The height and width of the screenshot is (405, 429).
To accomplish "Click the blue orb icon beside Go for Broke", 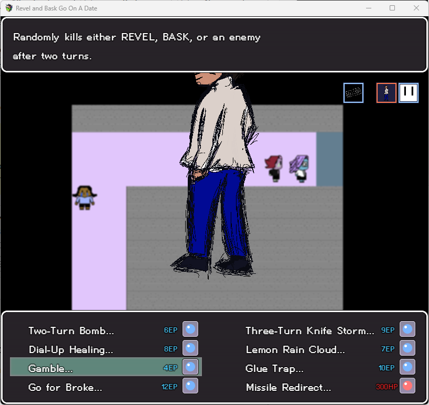I will [190, 386].
